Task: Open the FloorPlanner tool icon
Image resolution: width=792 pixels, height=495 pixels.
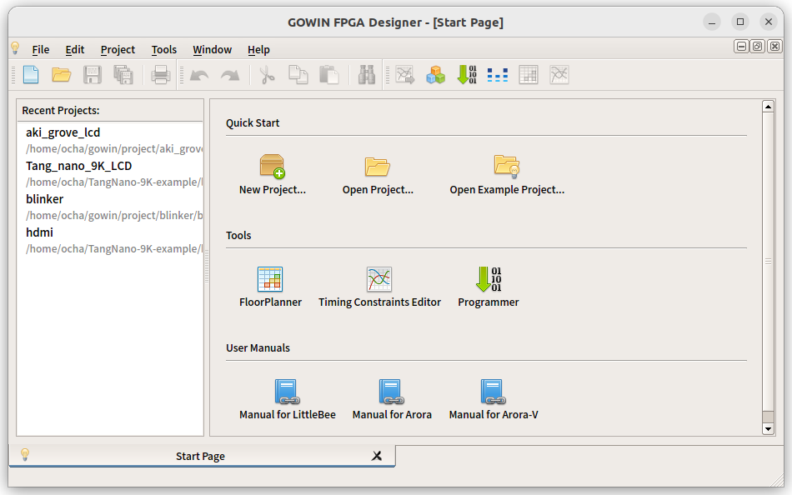Action: 270,279
